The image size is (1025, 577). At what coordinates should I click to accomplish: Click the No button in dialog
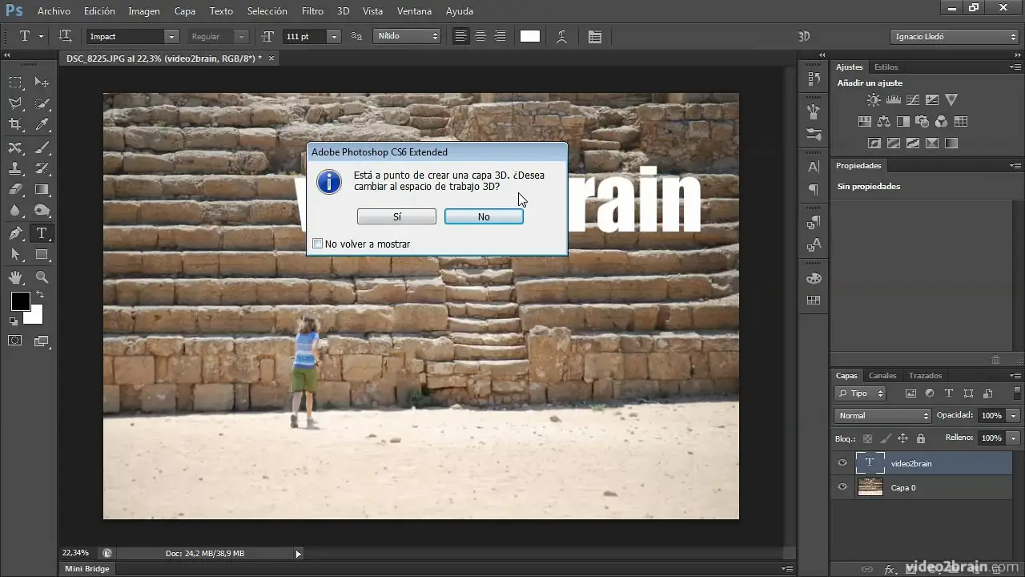(484, 216)
